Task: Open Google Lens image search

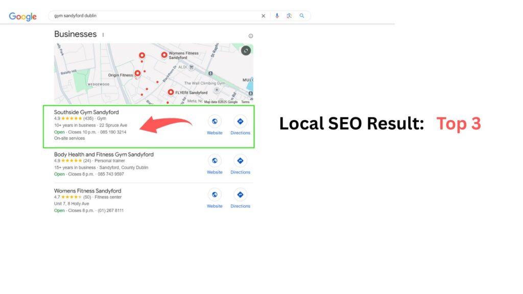Action: point(289,16)
